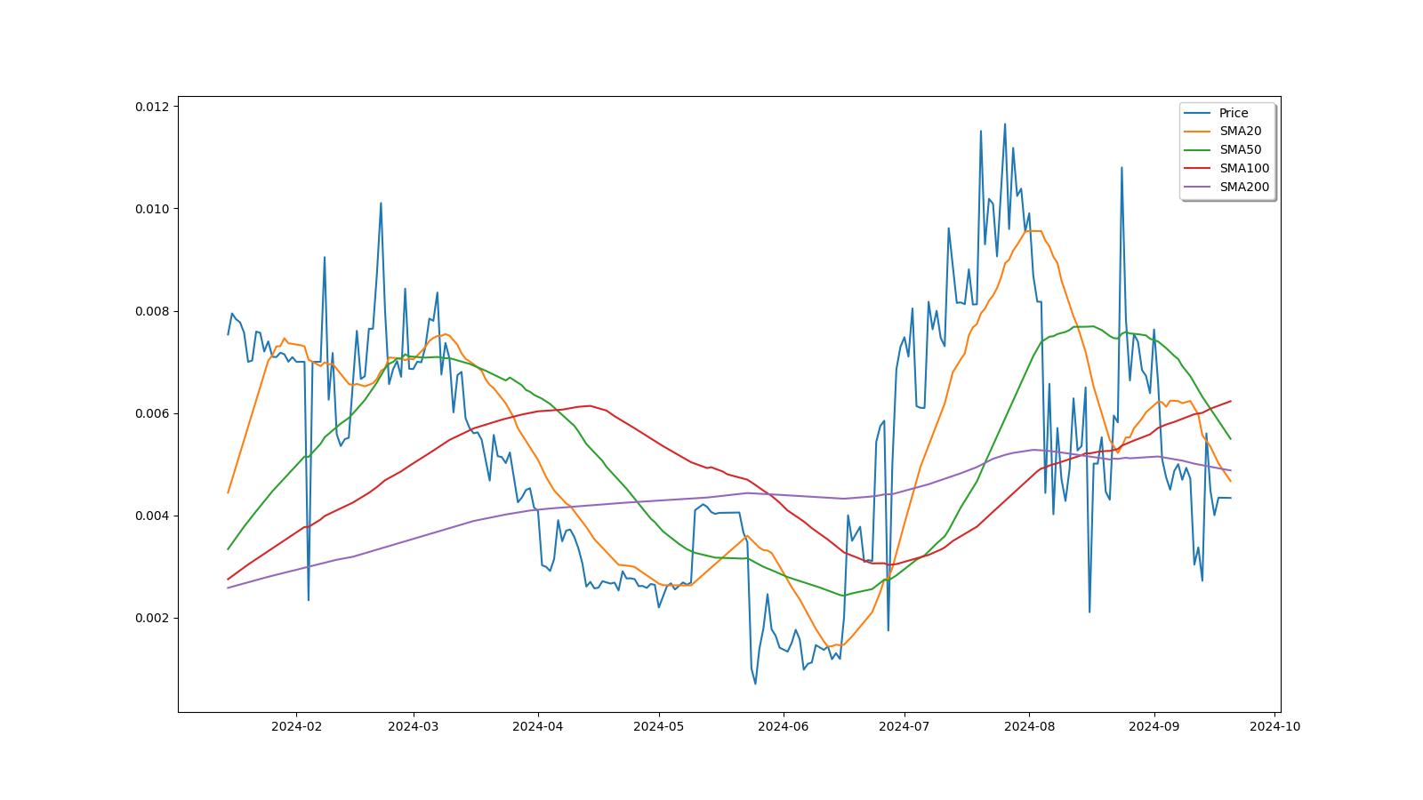This screenshot has width=1423, height=800.
Task: Click the 2024-07 x-axis label
Action: [x=904, y=726]
